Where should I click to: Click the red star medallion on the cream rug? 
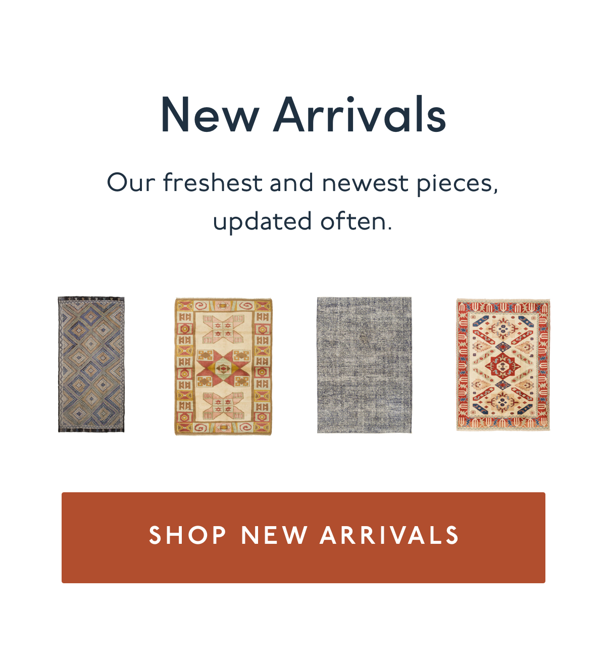tap(223, 367)
